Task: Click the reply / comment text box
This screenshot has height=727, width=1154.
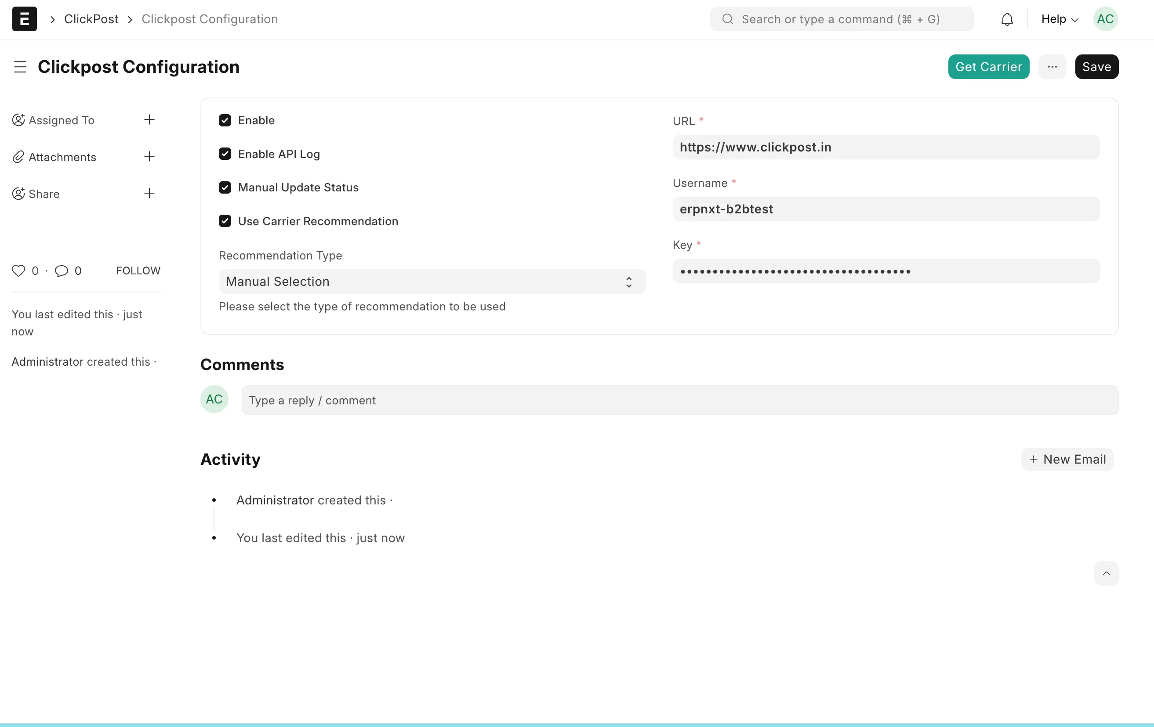Action: (x=679, y=400)
